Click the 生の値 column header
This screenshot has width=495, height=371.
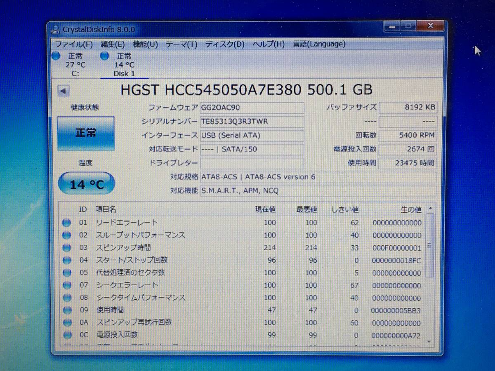pyautogui.click(x=411, y=209)
